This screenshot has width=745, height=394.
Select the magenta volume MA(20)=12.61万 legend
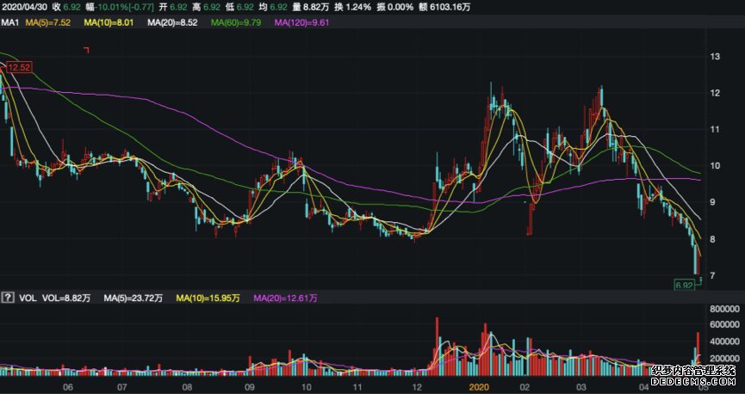(285, 298)
